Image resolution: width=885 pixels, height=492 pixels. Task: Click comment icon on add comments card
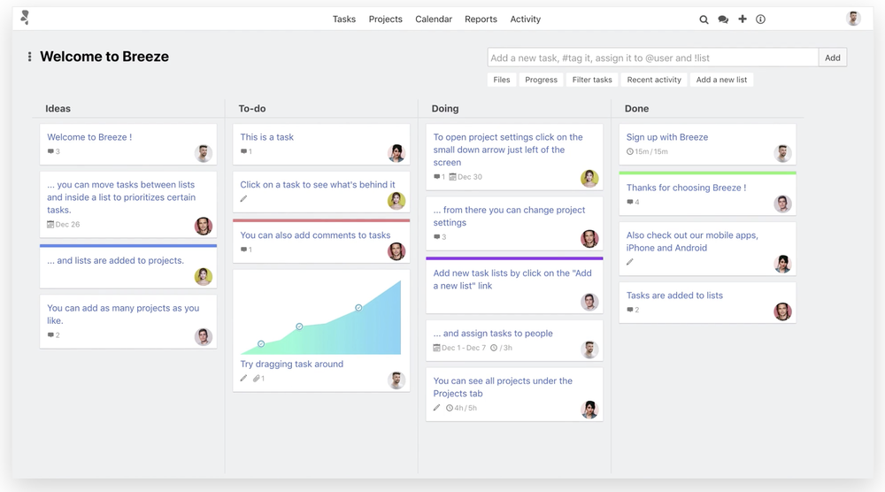244,250
